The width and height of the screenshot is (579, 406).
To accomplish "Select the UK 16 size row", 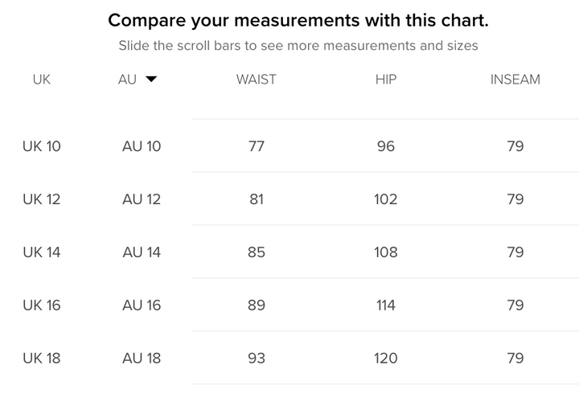I will (x=42, y=306).
